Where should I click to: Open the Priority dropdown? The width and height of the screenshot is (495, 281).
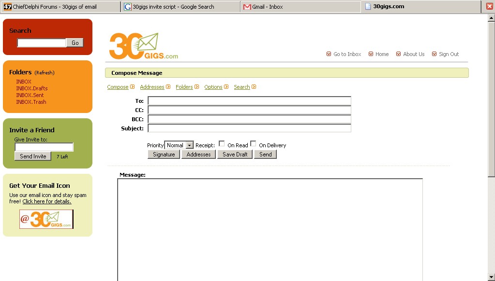click(179, 145)
